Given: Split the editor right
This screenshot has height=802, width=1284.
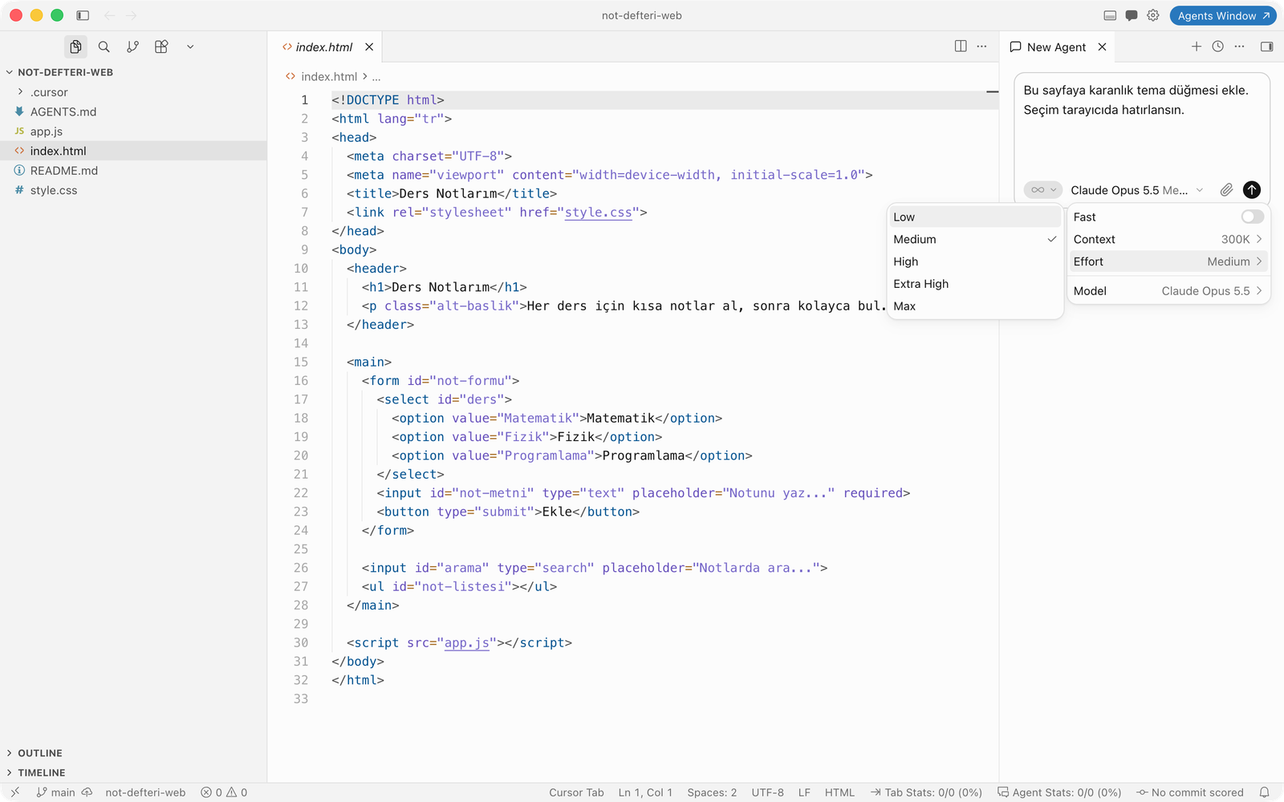Looking at the screenshot, I should tap(961, 47).
